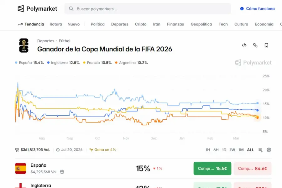Image resolution: width=282 pixels, height=188 pixels.
Task: Select the ALL time range control
Action: [251, 150]
